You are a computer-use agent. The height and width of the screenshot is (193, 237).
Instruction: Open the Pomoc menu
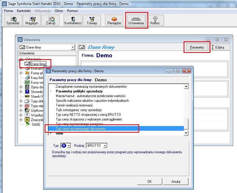[73, 11]
